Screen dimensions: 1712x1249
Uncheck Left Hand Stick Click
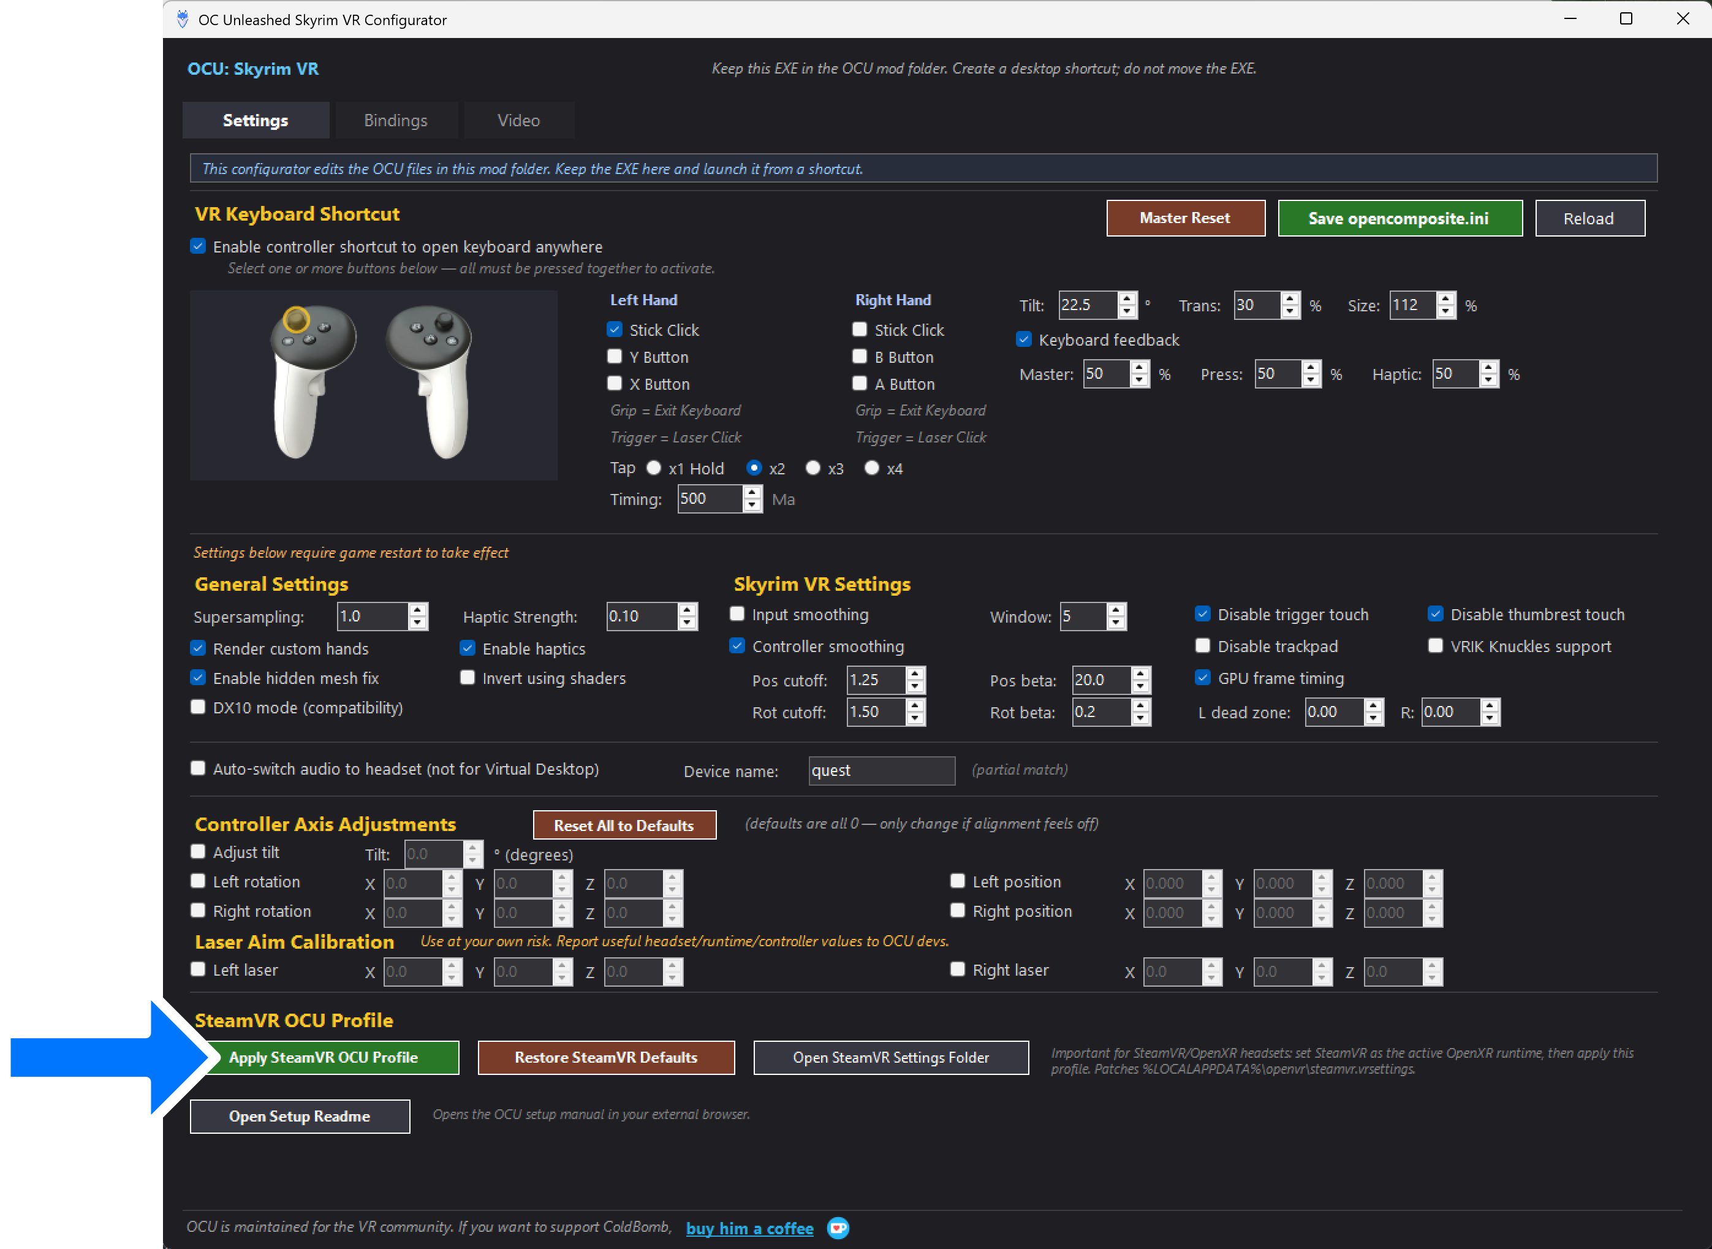(615, 330)
